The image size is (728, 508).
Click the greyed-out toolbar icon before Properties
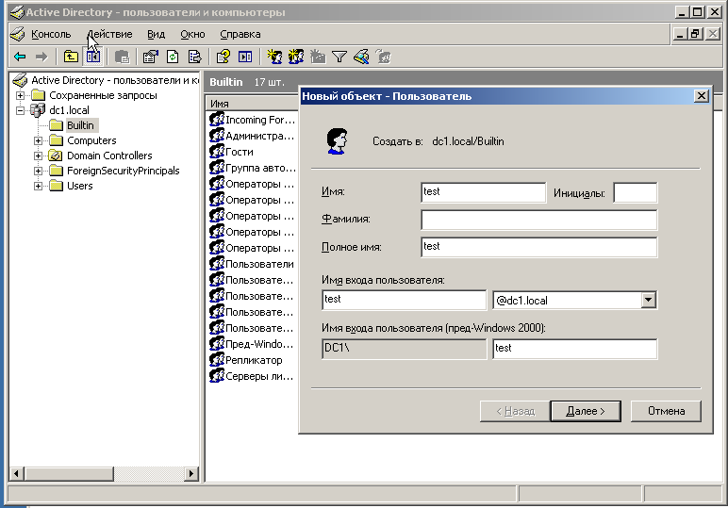coord(122,57)
